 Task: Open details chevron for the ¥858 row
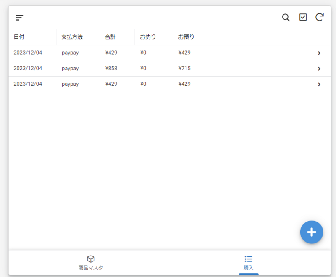point(319,69)
